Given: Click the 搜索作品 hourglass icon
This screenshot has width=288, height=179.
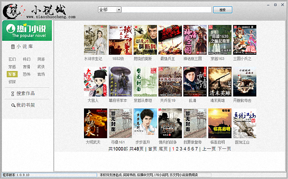Looking at the screenshot, I should (12, 94).
